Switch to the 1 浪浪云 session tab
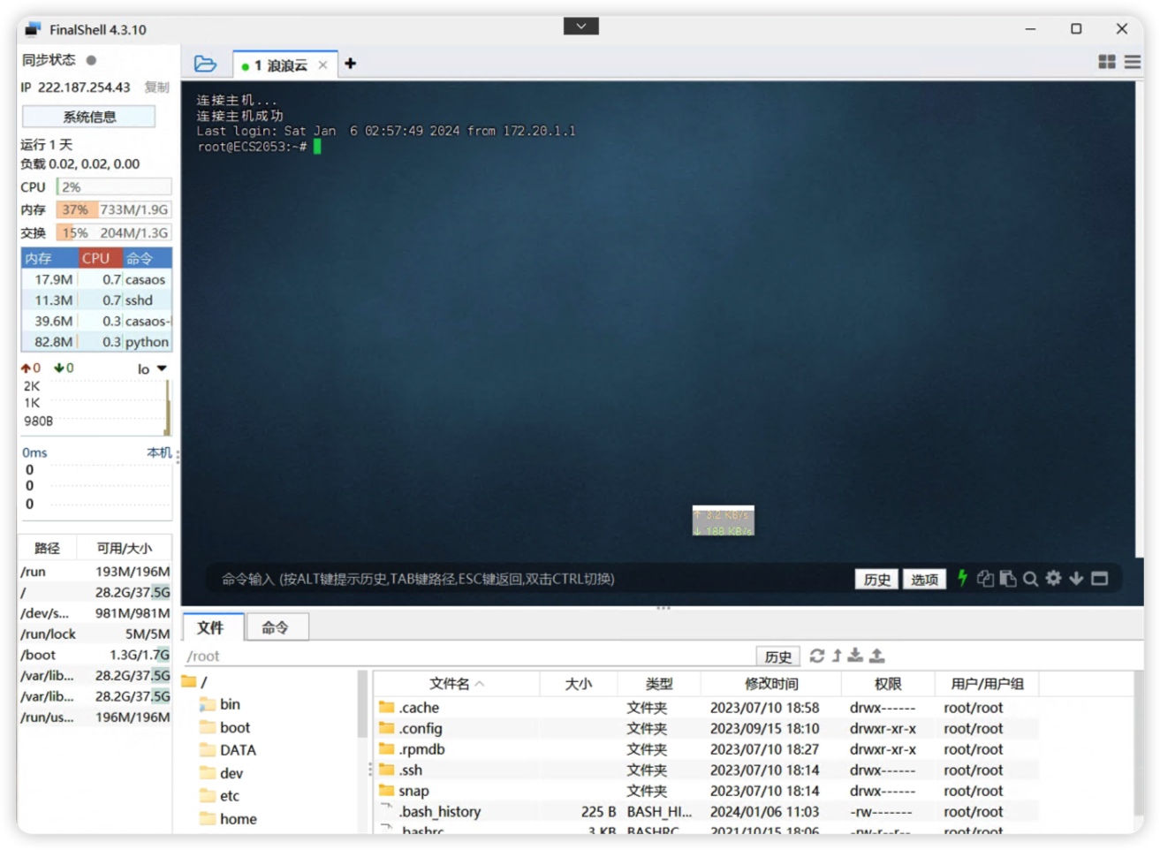This screenshot has width=1160, height=850. pos(281,65)
